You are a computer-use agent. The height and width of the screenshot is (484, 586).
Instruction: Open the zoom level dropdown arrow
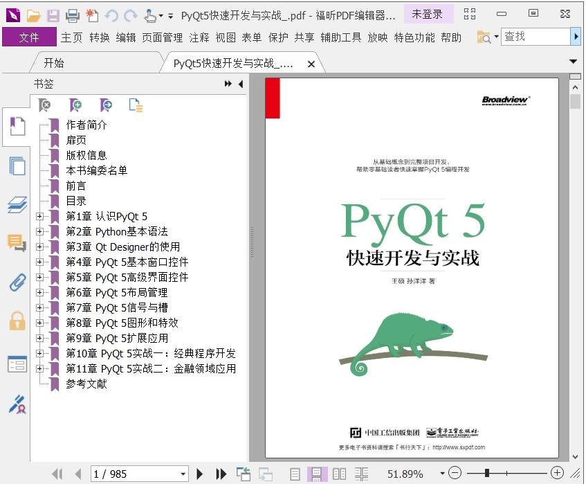pos(442,474)
